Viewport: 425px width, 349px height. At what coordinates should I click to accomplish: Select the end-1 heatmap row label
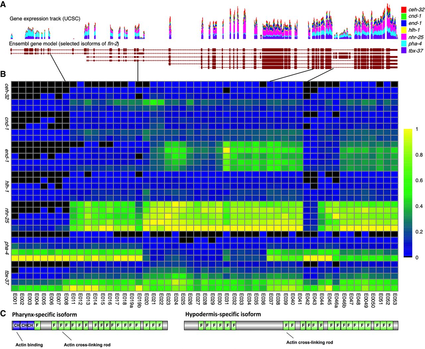point(6,156)
